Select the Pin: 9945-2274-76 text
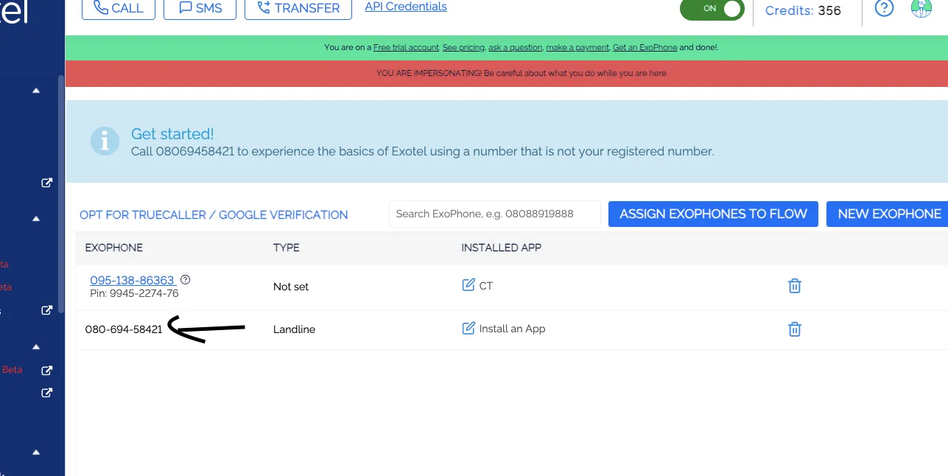The height and width of the screenshot is (476, 948). click(x=134, y=293)
